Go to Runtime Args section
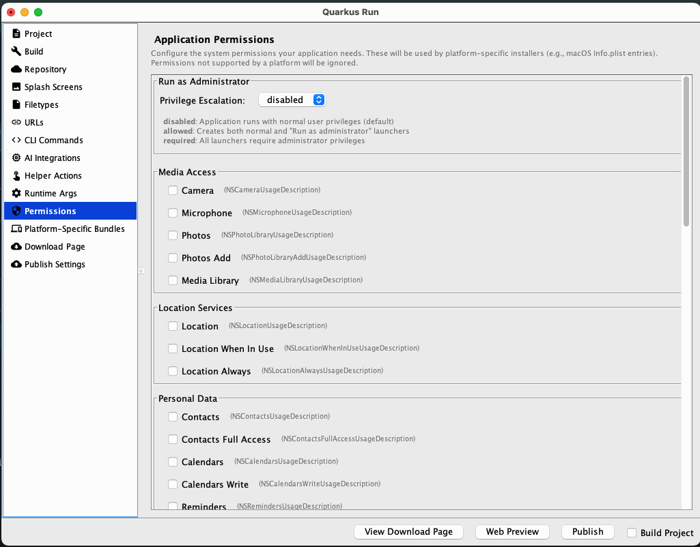The image size is (700, 547). 70,193
